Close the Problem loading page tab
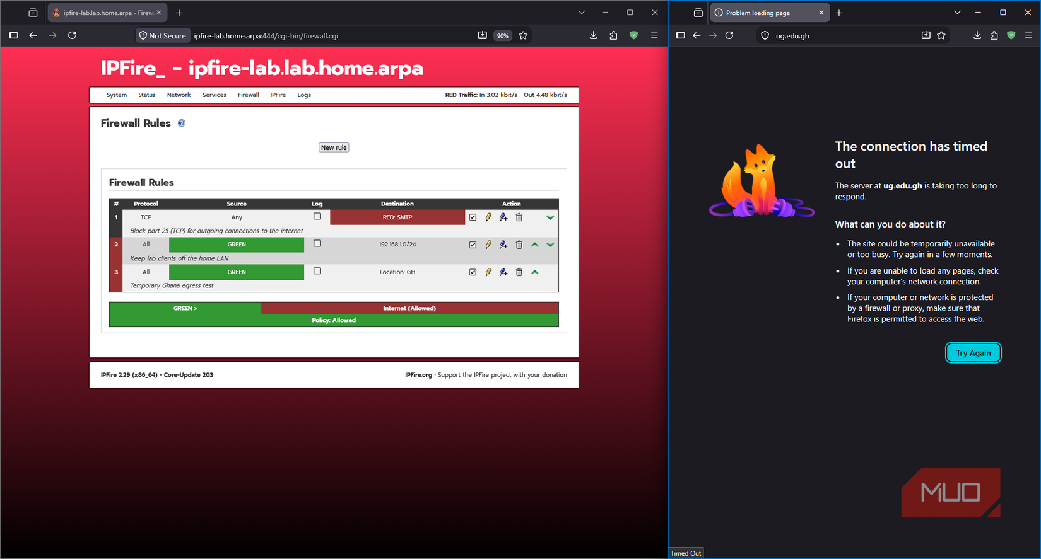 (821, 13)
